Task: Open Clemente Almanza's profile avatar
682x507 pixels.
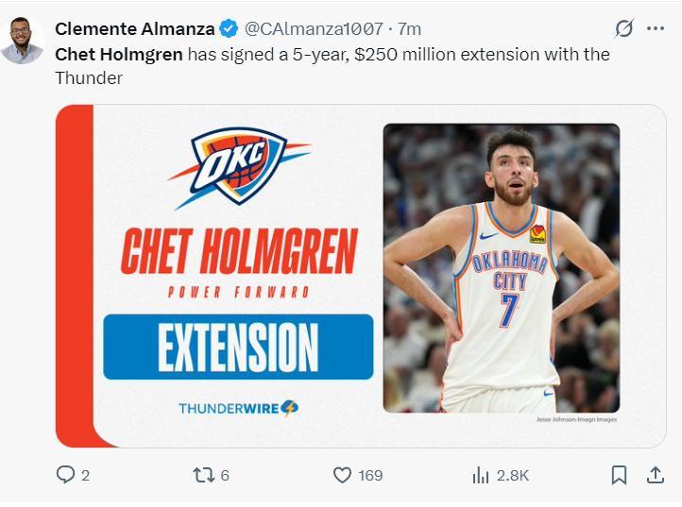Action: [x=23, y=42]
